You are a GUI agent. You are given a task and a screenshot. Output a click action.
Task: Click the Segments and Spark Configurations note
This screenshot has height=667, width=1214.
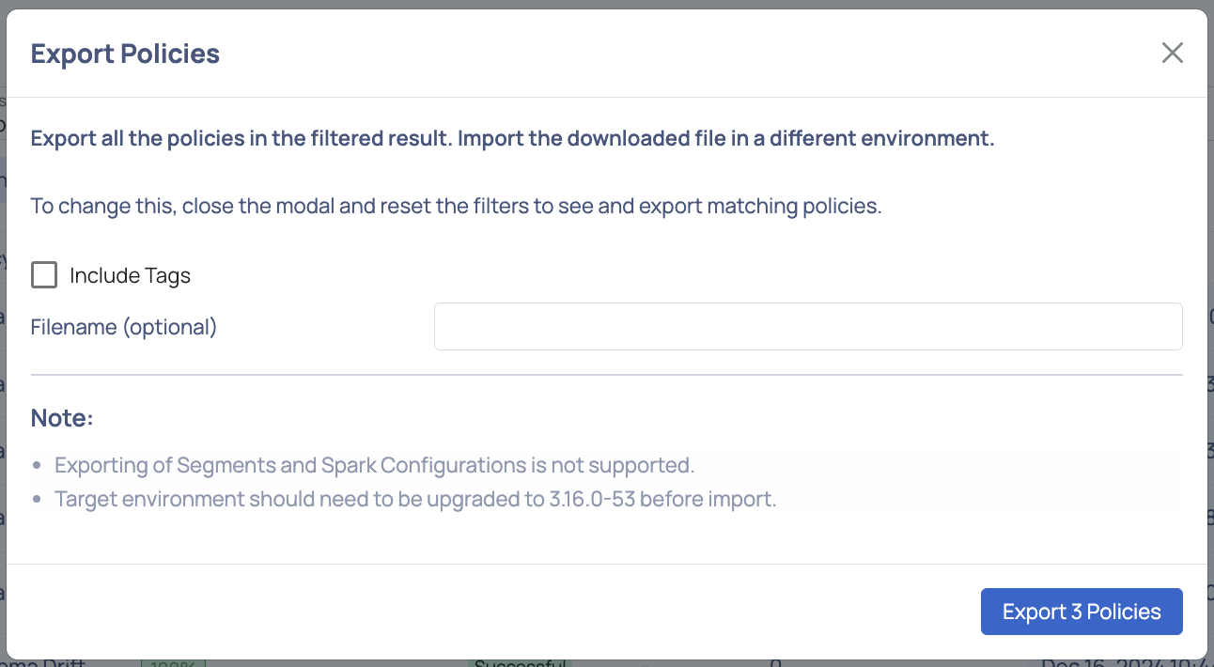pyautogui.click(x=374, y=465)
